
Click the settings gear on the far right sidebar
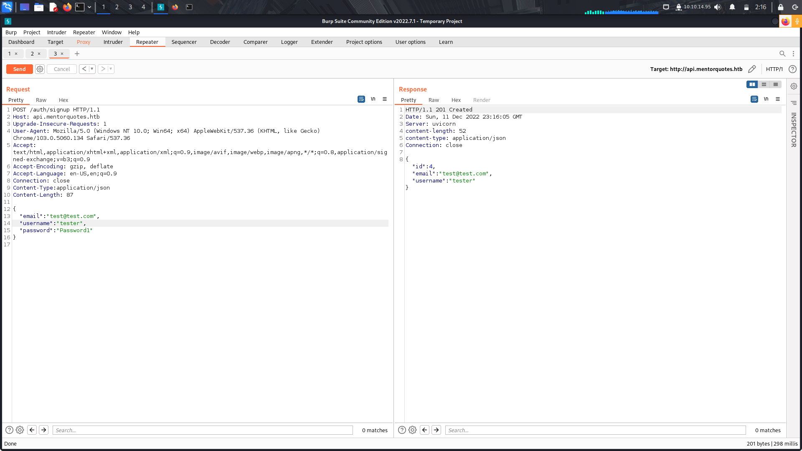coord(794,86)
